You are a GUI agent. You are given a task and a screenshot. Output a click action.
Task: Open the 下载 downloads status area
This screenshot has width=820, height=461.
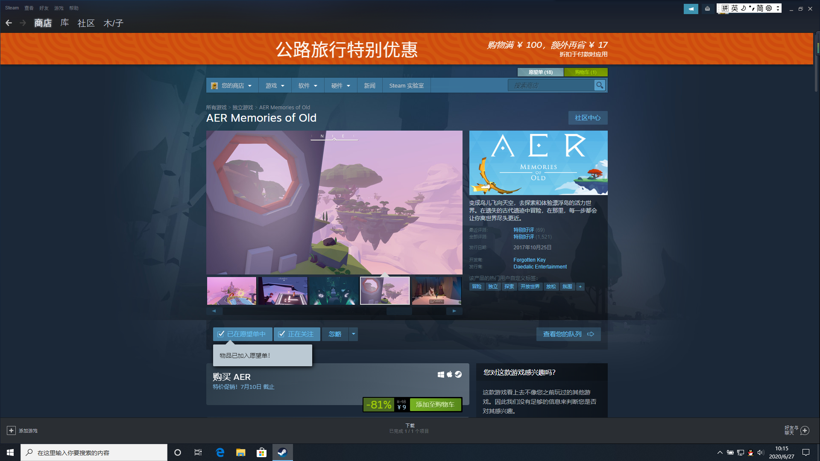coord(409,428)
